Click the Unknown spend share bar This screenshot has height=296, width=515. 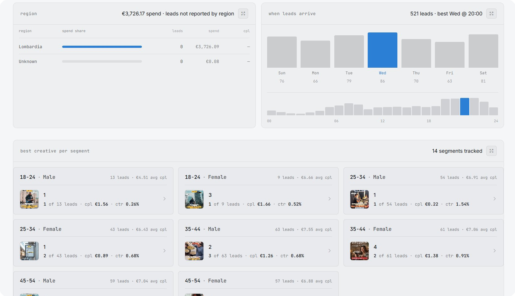pyautogui.click(x=102, y=61)
